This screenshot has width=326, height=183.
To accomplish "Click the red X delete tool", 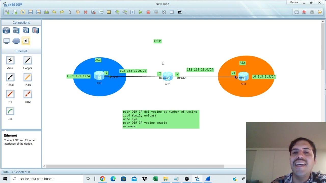I will tap(86, 12).
